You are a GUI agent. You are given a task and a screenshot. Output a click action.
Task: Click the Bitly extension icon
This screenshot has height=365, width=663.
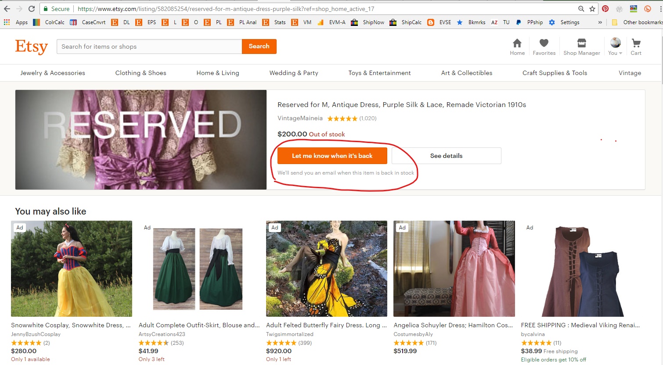(x=648, y=8)
